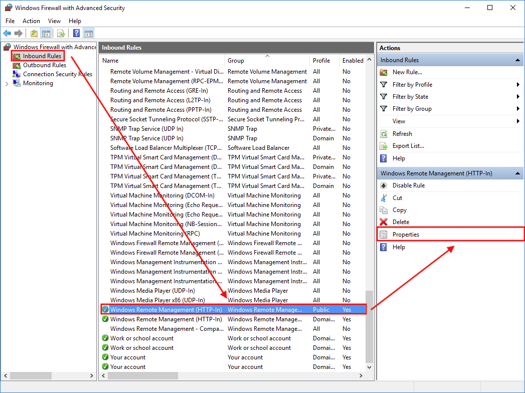Click the Refresh action link
This screenshot has width=525, height=393.
tap(402, 134)
